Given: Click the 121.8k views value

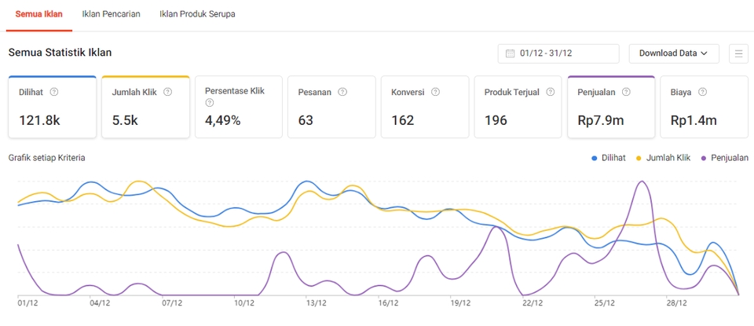Looking at the screenshot, I should click(39, 120).
